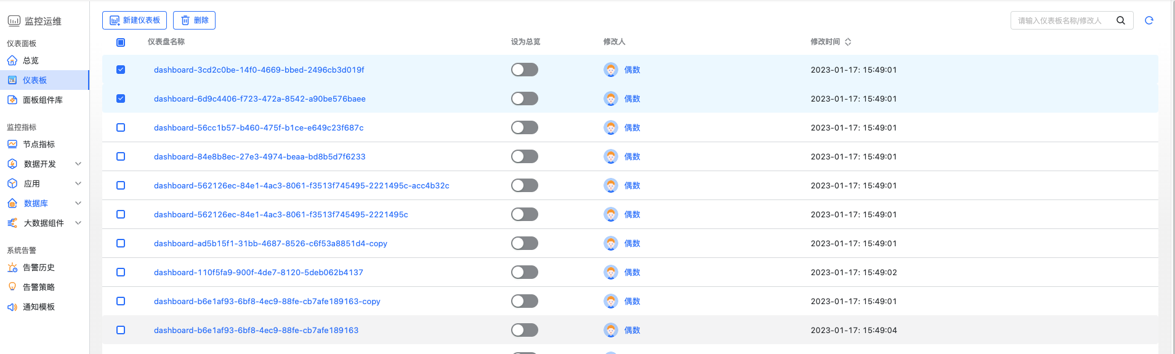Click the search magnifier icon
Viewport: 1175px width, 354px height.
1121,20
